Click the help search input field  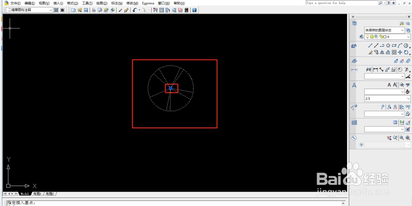pyautogui.click(x=342, y=3)
